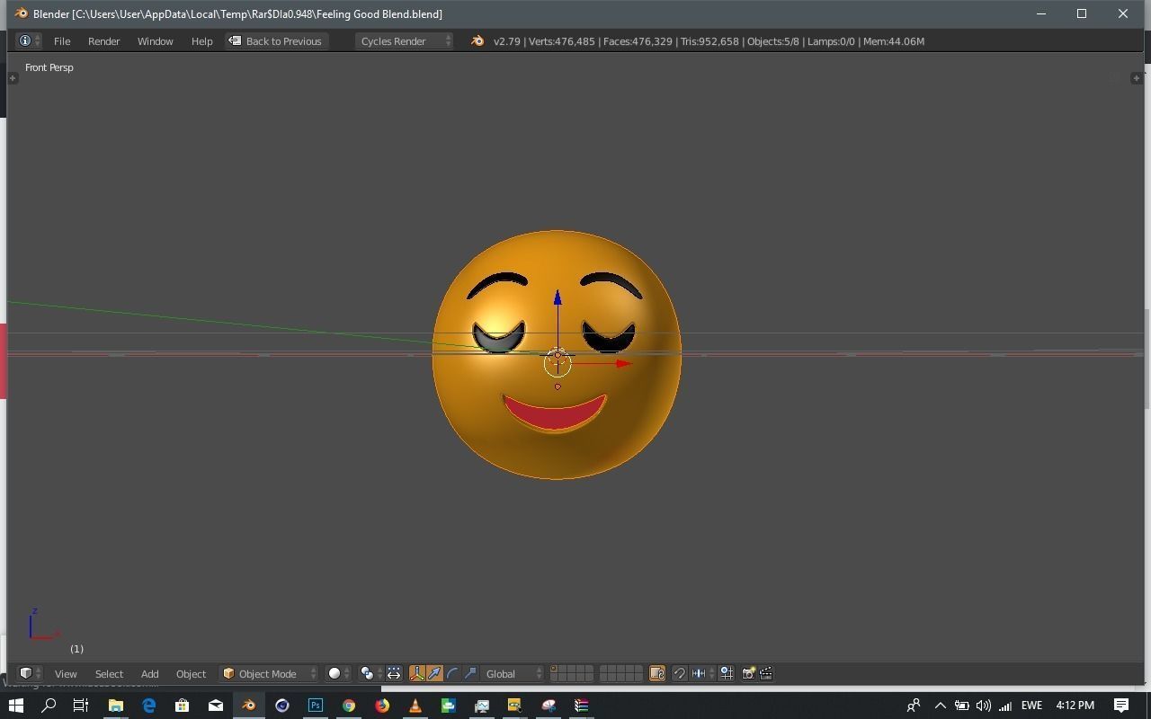Open the File menu
Image resolution: width=1151 pixels, height=719 pixels.
pos(62,41)
